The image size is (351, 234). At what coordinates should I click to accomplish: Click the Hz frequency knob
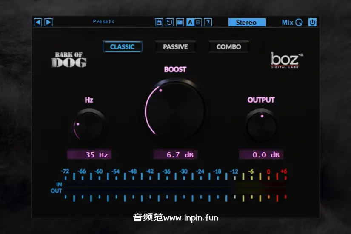(89, 126)
